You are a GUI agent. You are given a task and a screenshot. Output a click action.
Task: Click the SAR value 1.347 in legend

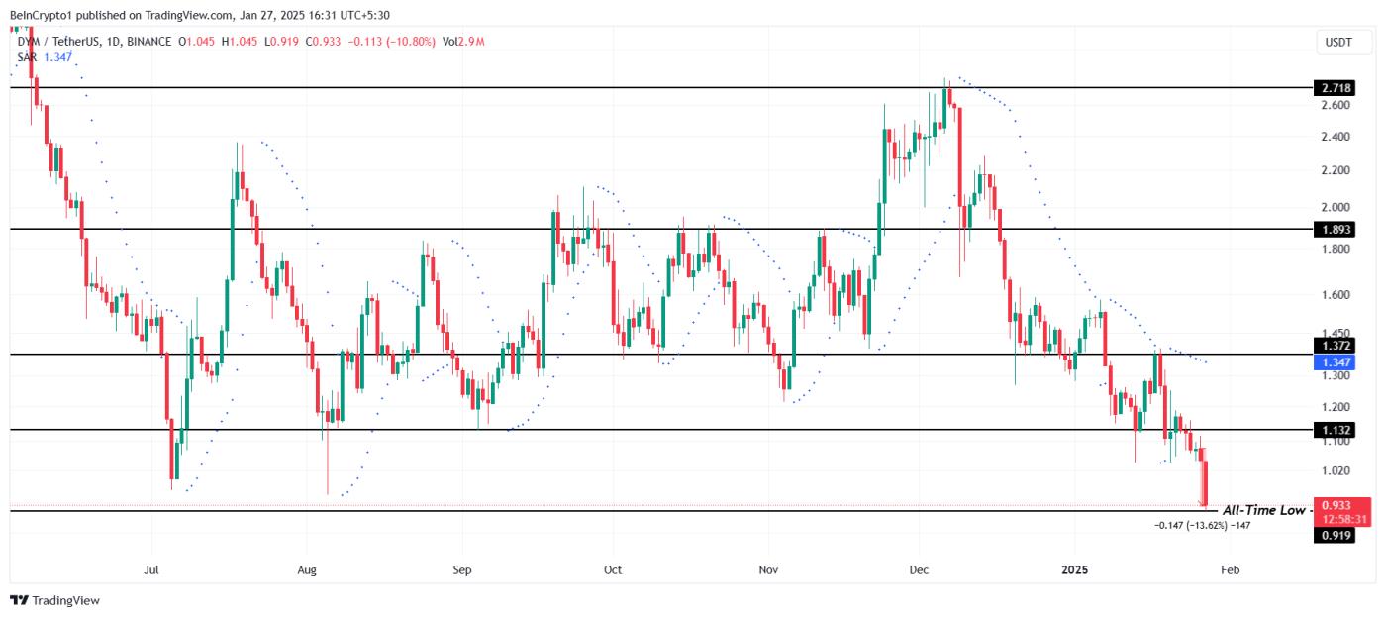coord(58,57)
